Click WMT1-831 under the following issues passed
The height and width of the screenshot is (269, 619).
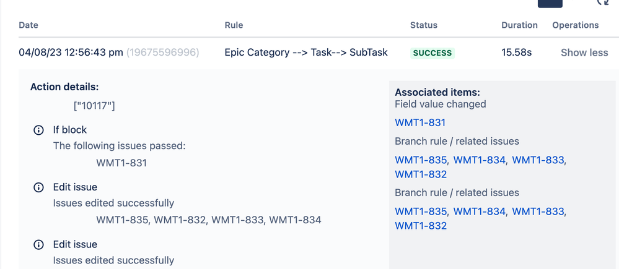(121, 163)
